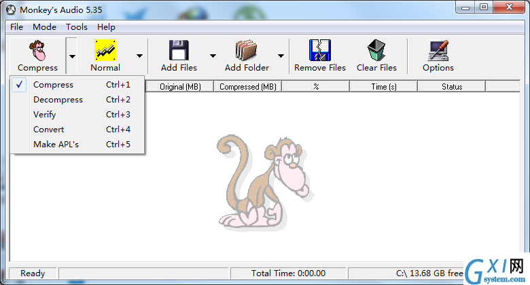Click the Remove Files broken disk icon
Image resolution: width=530 pixels, height=285 pixels.
pyautogui.click(x=320, y=50)
